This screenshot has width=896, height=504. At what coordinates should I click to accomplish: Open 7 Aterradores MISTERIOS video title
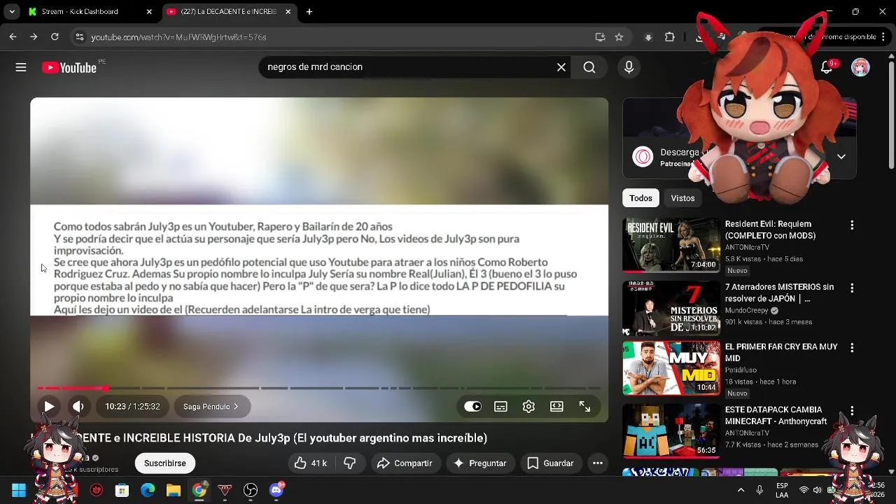(x=779, y=293)
